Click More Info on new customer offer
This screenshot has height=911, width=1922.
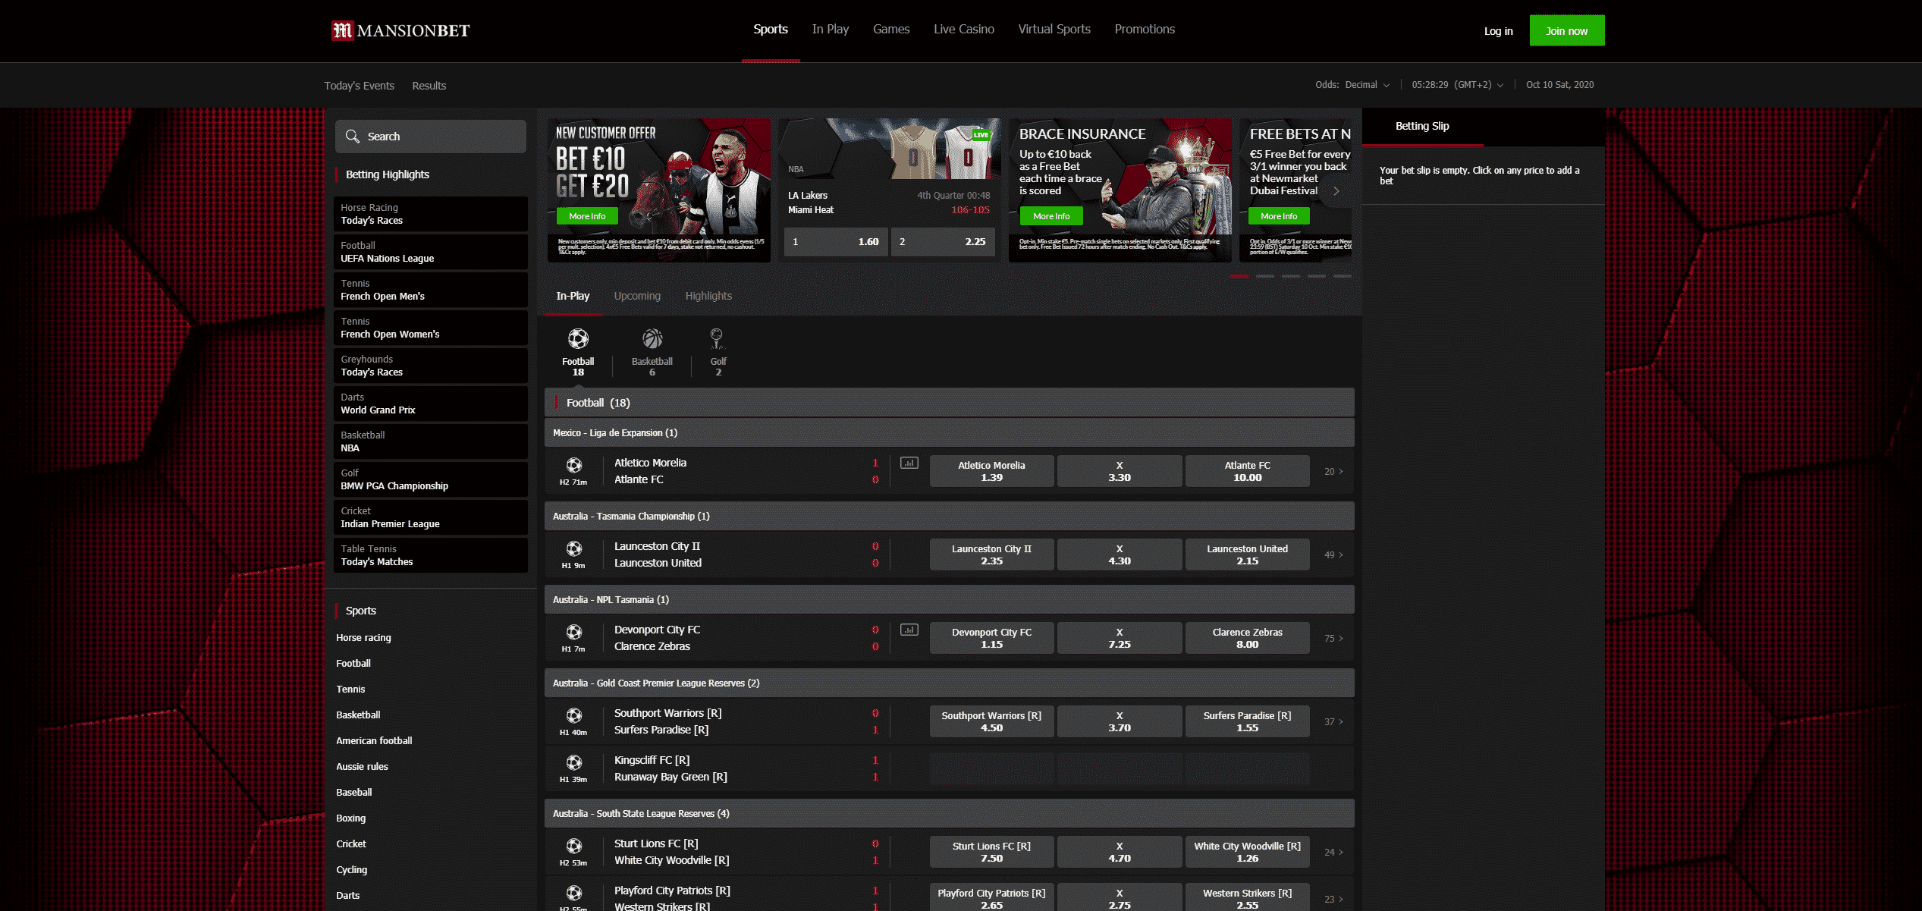pos(587,216)
